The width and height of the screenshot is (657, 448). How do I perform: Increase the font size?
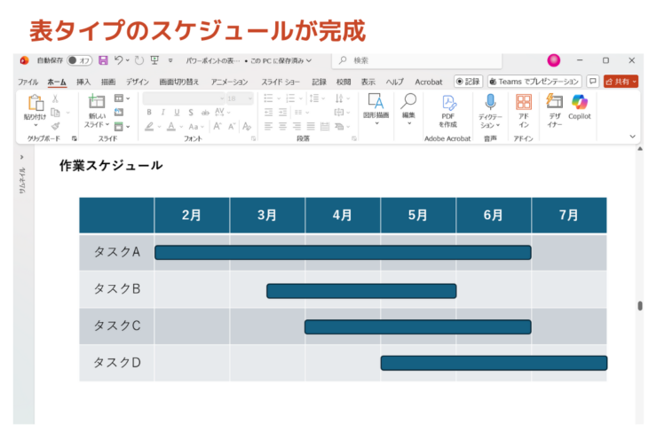[x=217, y=126]
